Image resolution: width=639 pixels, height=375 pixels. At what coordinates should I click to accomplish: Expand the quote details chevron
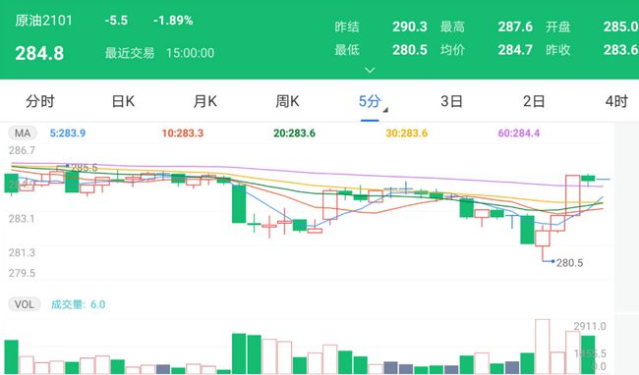point(370,70)
